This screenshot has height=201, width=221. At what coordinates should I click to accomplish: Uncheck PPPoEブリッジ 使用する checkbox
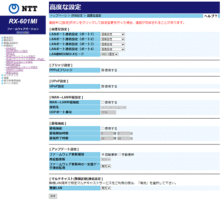click(x=103, y=70)
